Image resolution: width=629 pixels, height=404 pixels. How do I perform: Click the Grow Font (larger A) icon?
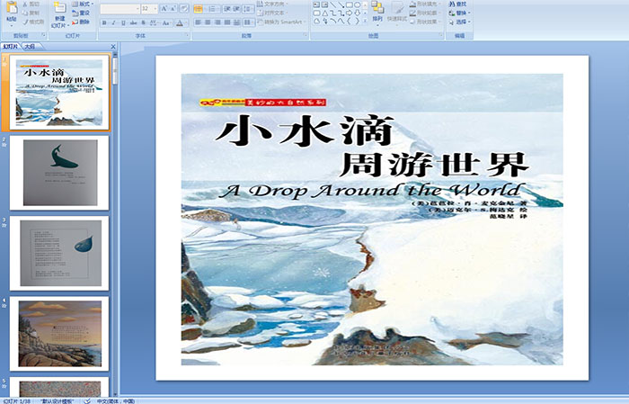164,8
